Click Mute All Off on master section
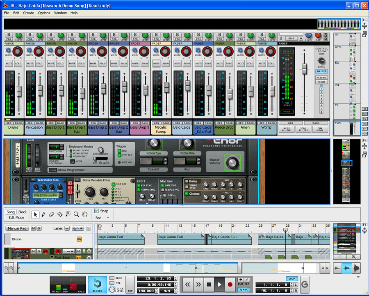Viewport: 369px width, 296px height. pos(287,130)
